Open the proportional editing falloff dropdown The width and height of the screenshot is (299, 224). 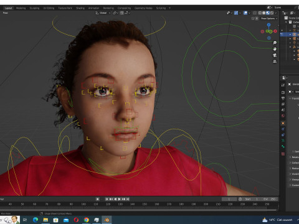click(x=128, y=13)
